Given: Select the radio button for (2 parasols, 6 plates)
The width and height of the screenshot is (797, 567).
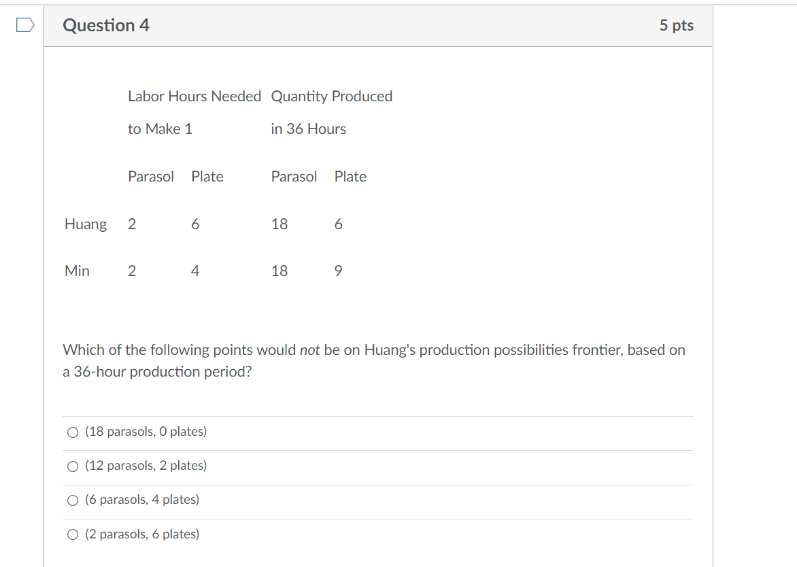Looking at the screenshot, I should [x=73, y=534].
